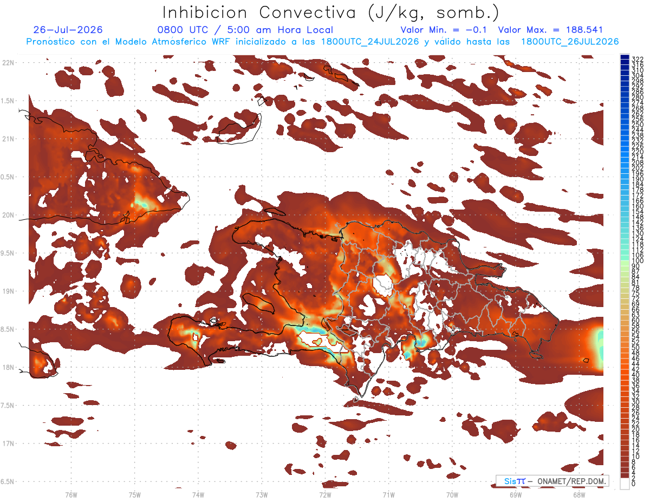
Task: Click the '1.5N' latitude label
Action: point(8,101)
